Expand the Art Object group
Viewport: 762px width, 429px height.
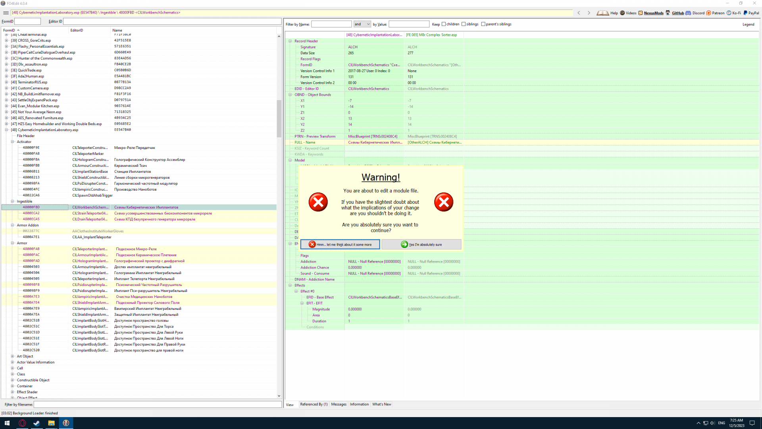12,356
